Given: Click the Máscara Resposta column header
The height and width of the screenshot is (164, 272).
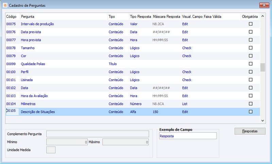Looking at the screenshot, I should point(167,17).
